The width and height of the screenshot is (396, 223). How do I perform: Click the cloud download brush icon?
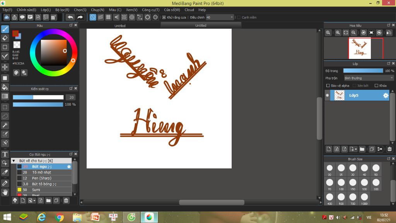point(15,201)
